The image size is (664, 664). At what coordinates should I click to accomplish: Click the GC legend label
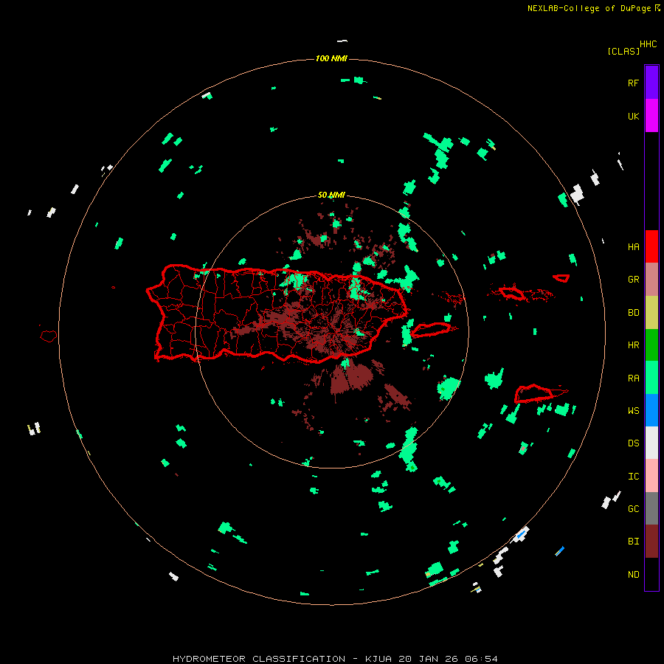click(633, 508)
